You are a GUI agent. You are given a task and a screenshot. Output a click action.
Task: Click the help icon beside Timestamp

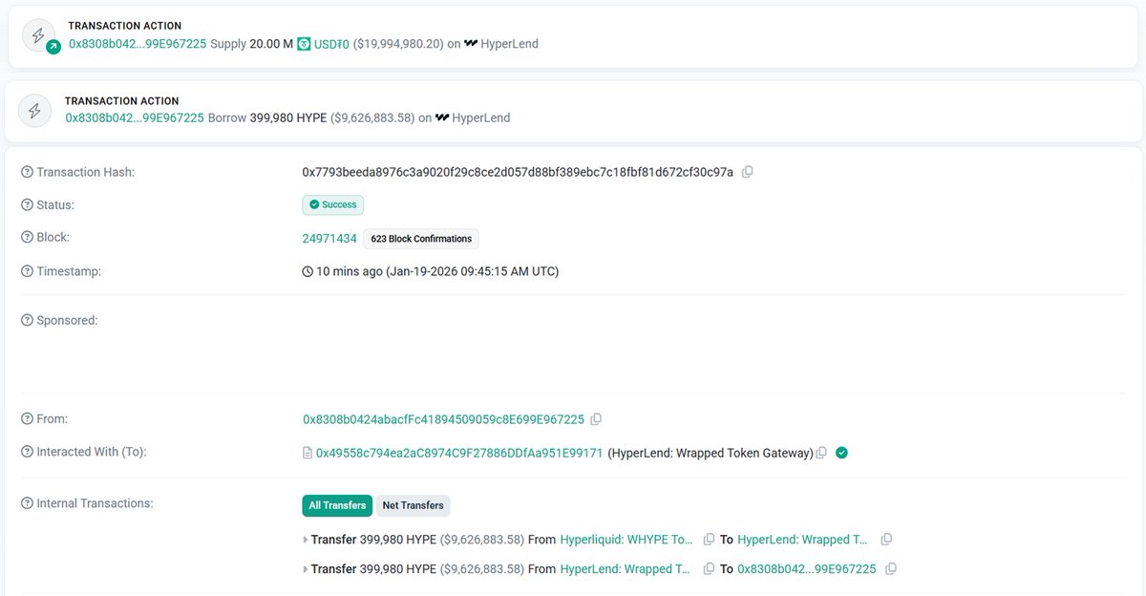27,271
